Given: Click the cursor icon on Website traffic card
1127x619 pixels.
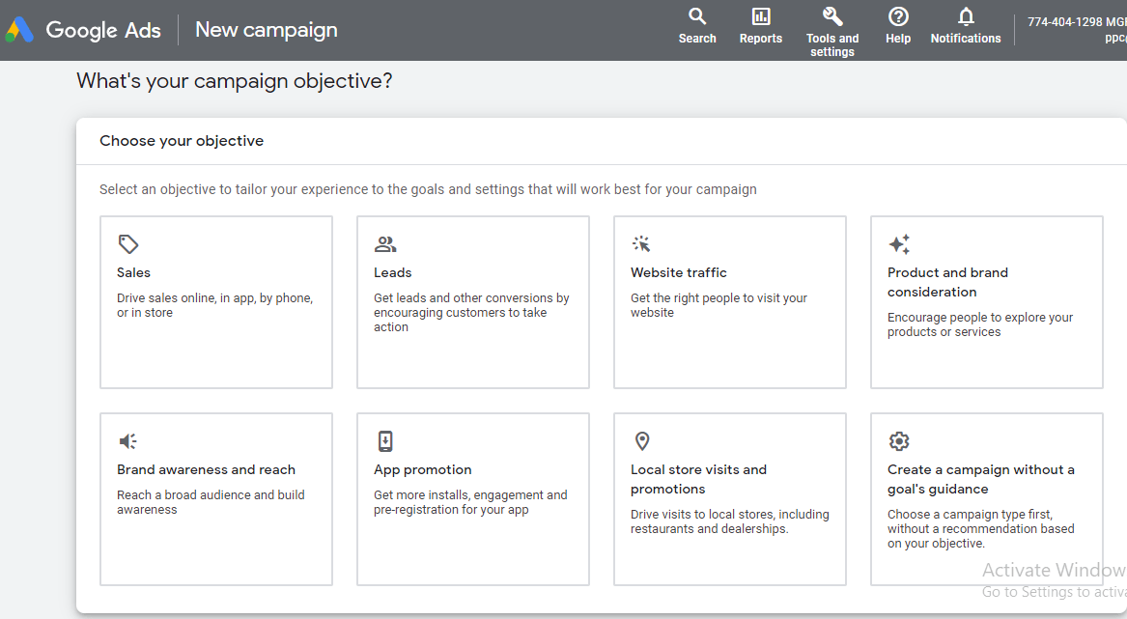Looking at the screenshot, I should click(642, 243).
